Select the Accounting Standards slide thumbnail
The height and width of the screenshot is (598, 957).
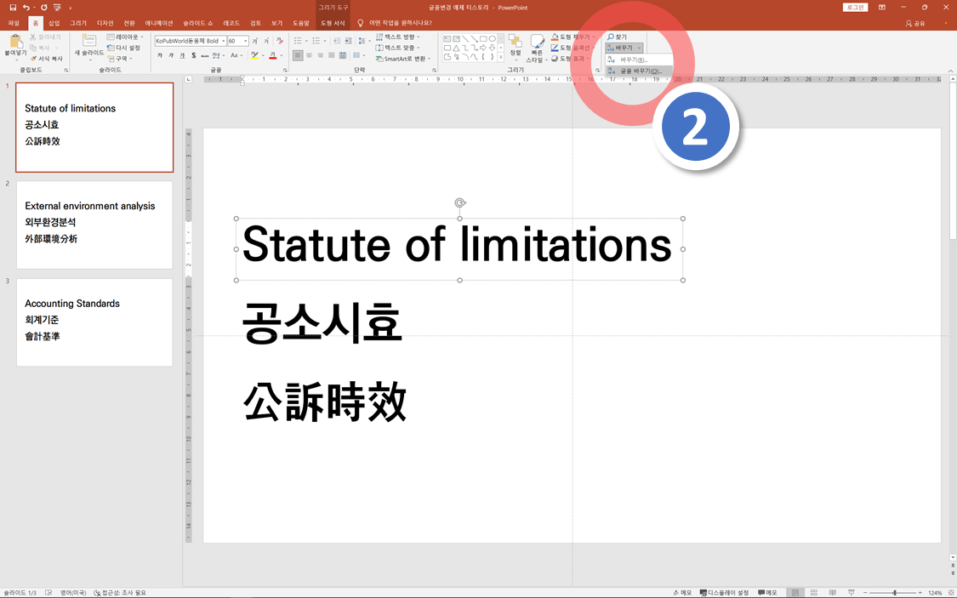[94, 322]
